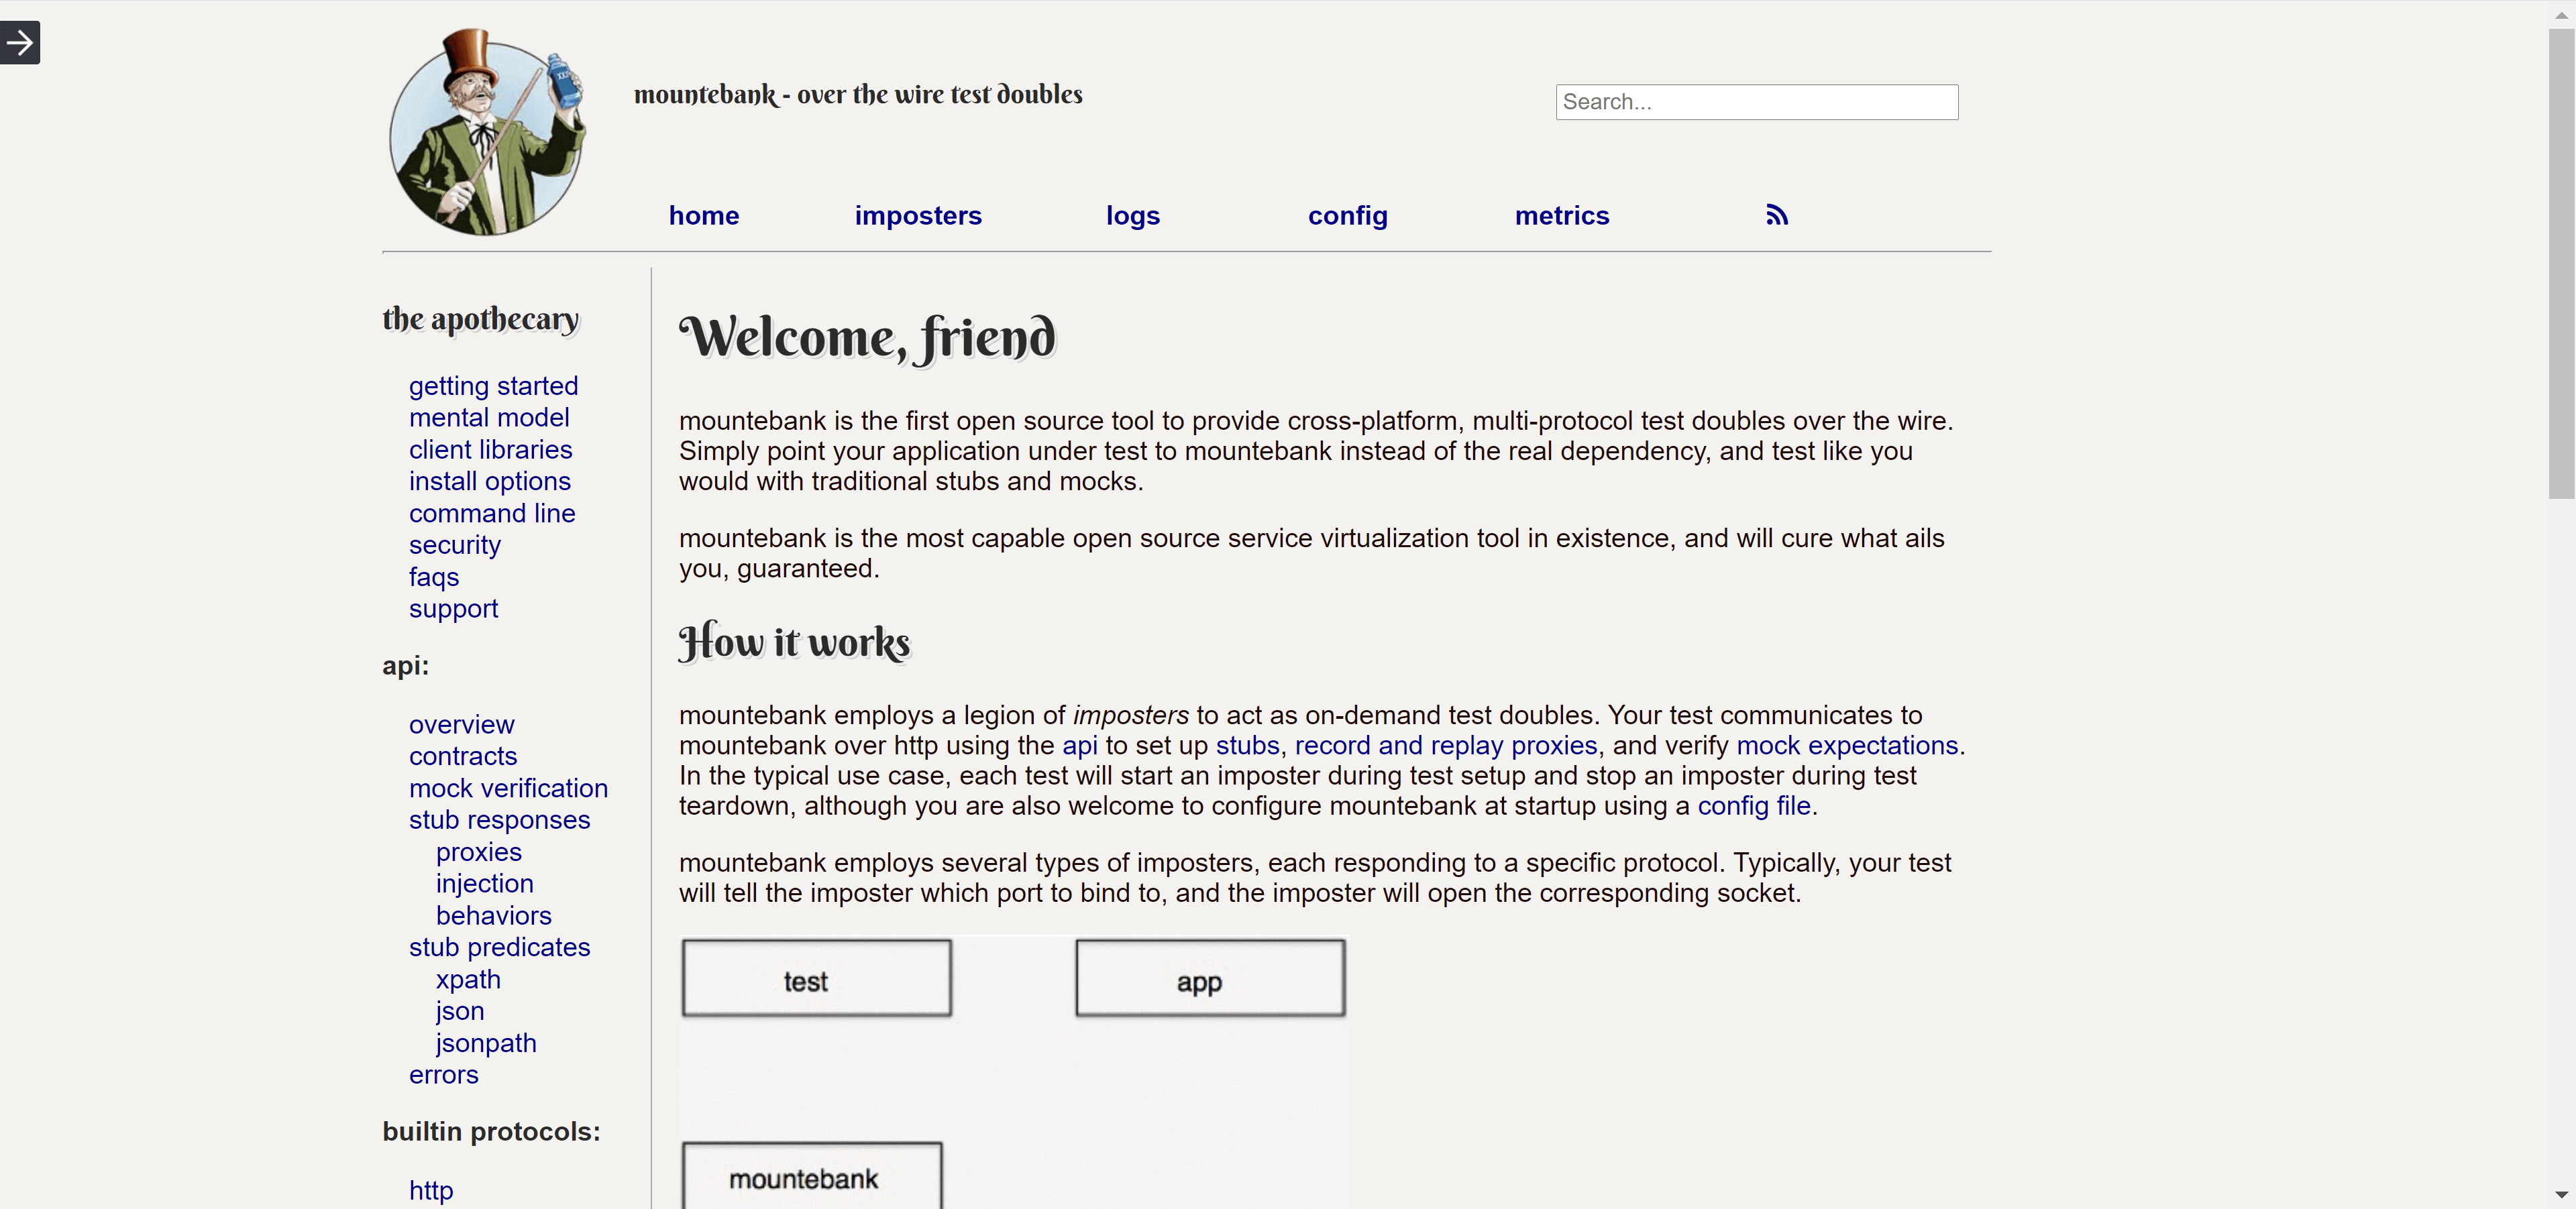The height and width of the screenshot is (1209, 2576).
Task: Click the scrollbar down arrow
Action: (x=2561, y=1194)
